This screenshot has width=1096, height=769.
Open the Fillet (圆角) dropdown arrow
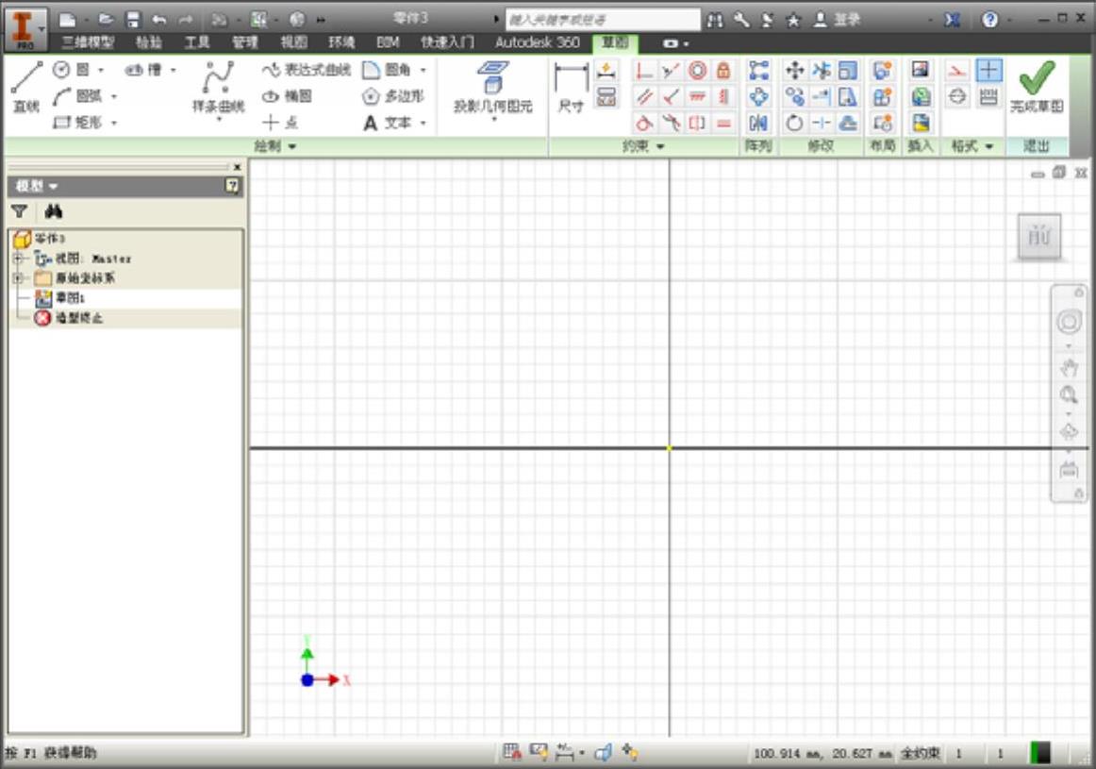423,70
